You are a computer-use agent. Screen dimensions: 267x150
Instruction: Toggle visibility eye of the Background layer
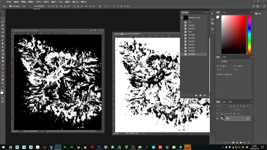tap(217, 118)
